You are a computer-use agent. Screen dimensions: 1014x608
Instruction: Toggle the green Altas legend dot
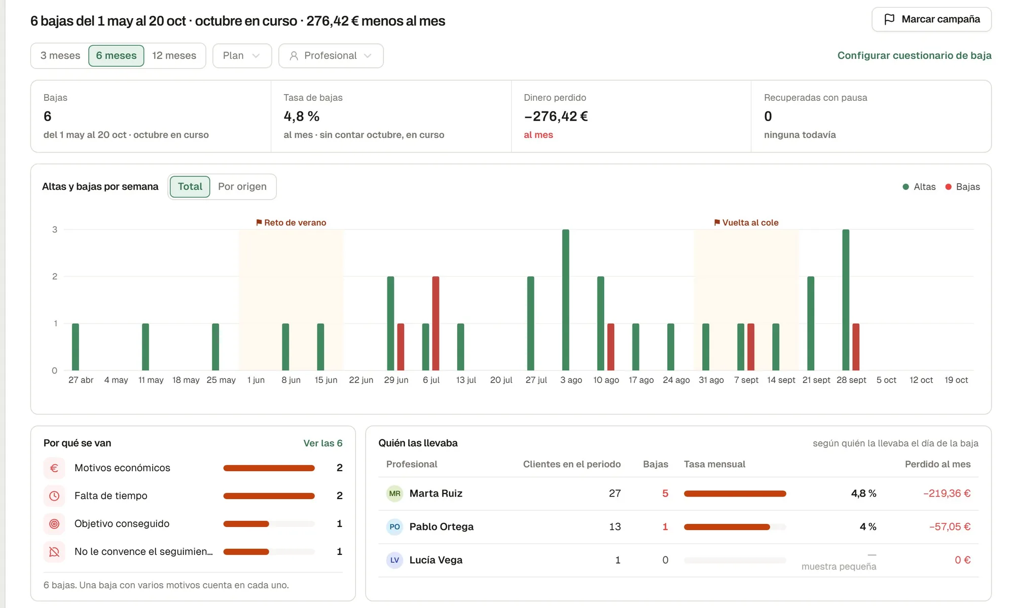906,187
